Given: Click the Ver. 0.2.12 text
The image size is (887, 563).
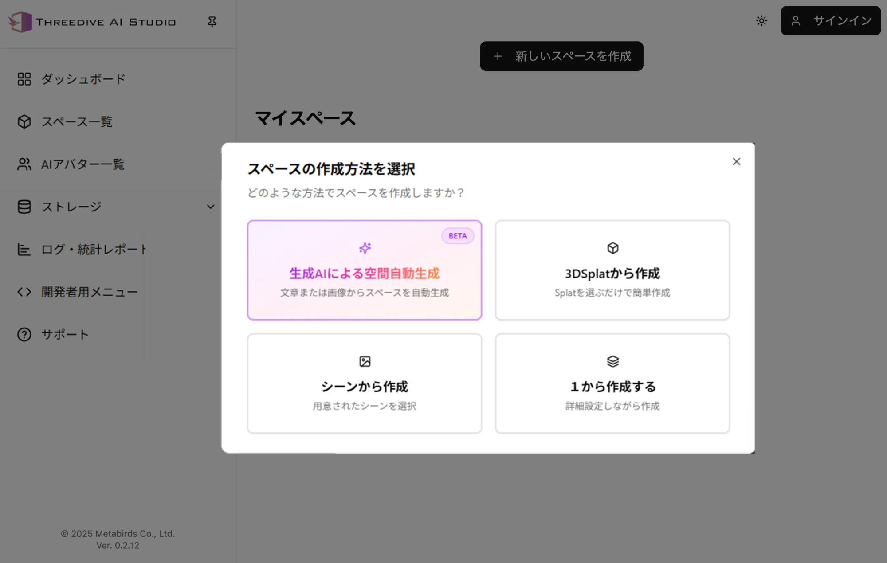Looking at the screenshot, I should [x=118, y=546].
